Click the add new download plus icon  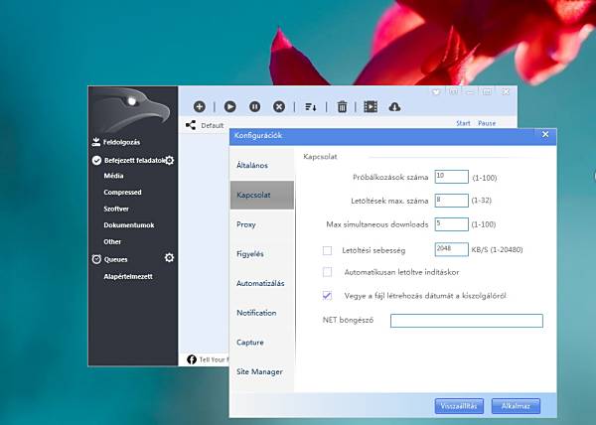point(199,106)
